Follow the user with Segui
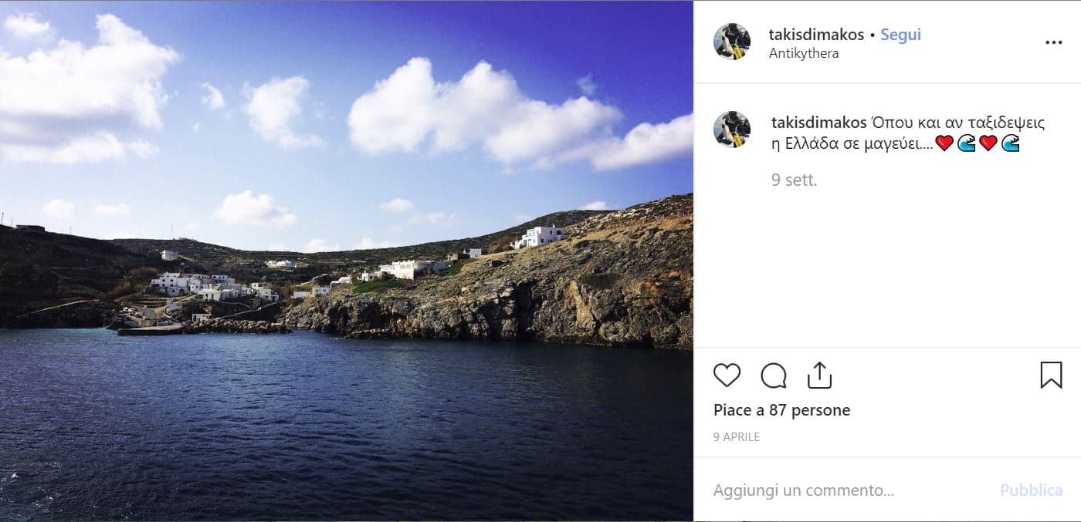1081x522 pixels. click(x=900, y=35)
